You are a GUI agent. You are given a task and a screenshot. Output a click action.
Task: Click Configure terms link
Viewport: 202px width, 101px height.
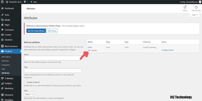(x=167, y=50)
